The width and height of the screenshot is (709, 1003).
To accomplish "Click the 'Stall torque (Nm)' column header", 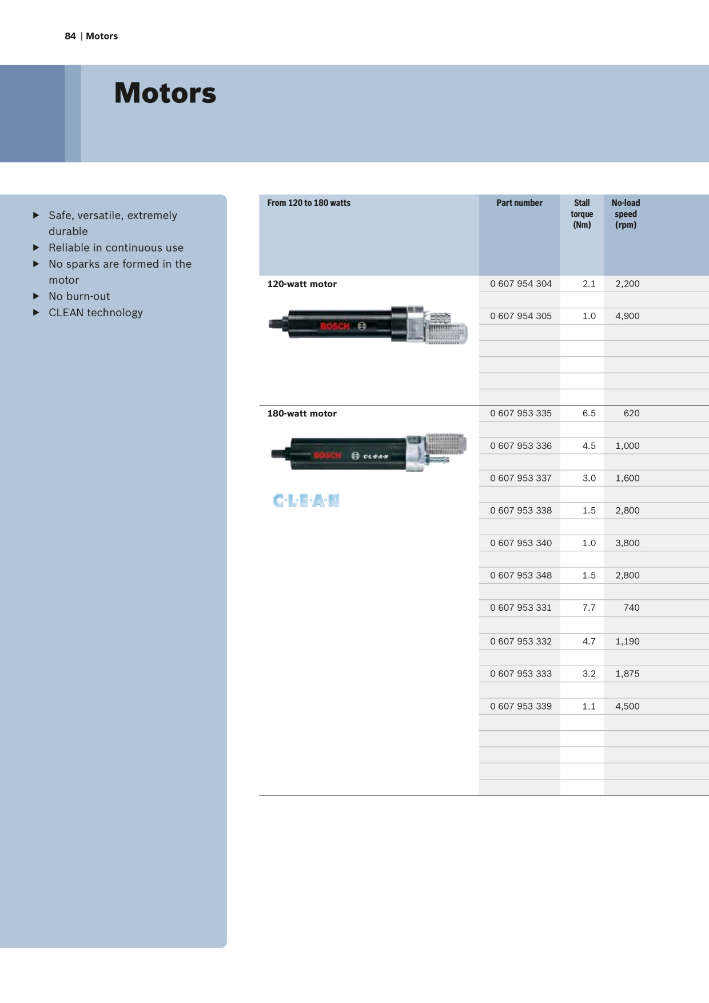I will [582, 214].
